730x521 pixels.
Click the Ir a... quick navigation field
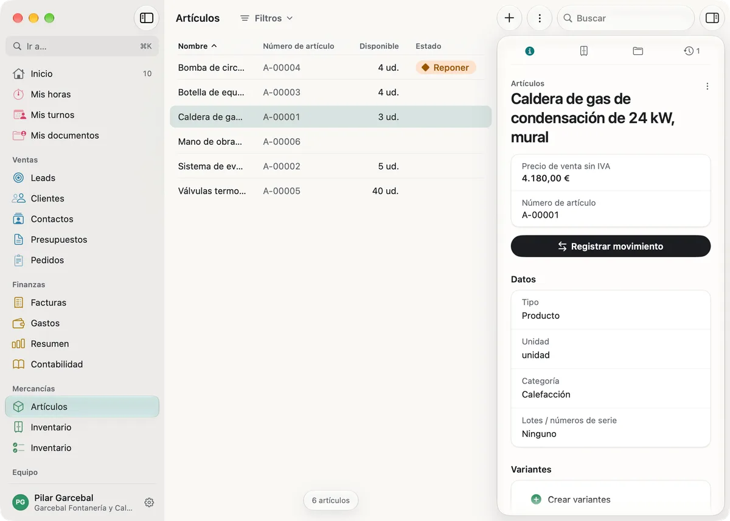pyautogui.click(x=82, y=46)
